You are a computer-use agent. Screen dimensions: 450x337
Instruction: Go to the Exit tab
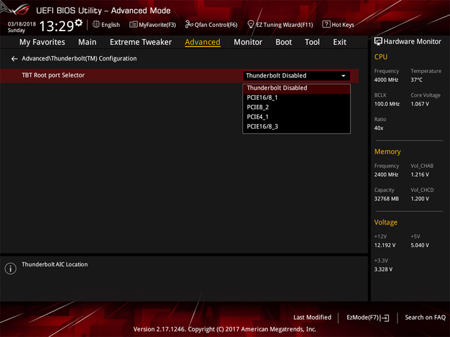click(339, 42)
